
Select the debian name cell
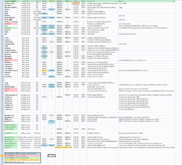[x=11, y=48]
